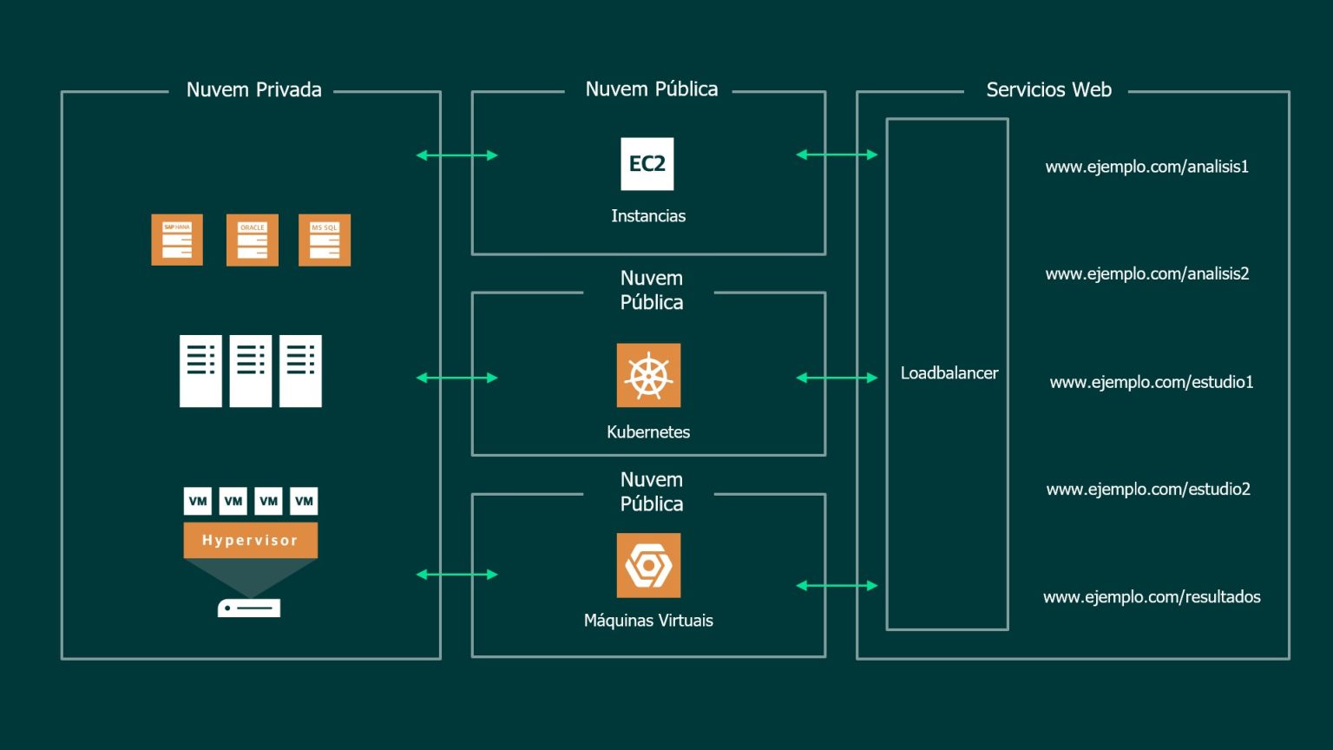
Task: Click the hexagon icon above Máquinas Virtuais
Action: pyautogui.click(x=648, y=565)
